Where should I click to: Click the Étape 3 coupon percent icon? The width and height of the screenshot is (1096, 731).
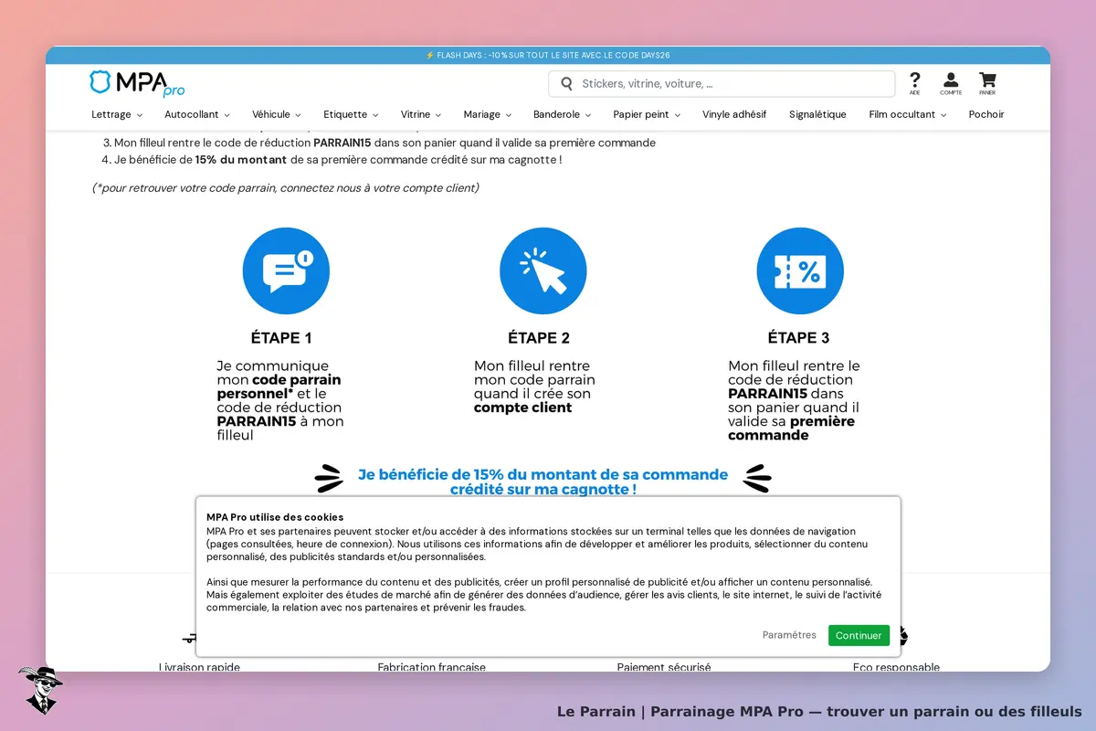[800, 271]
